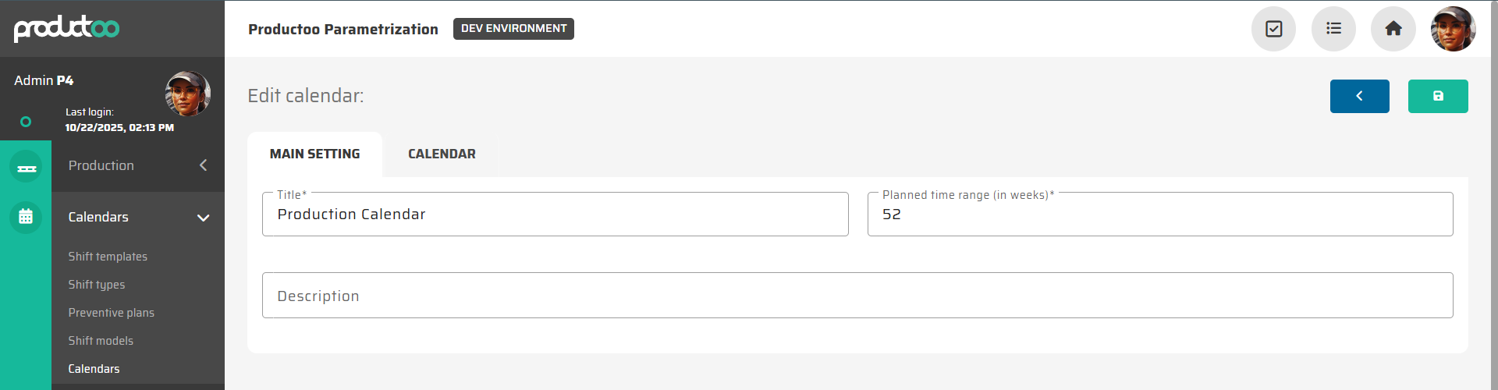This screenshot has width=1498, height=390.
Task: Collapse the Calendars menu section
Action: pos(203,218)
